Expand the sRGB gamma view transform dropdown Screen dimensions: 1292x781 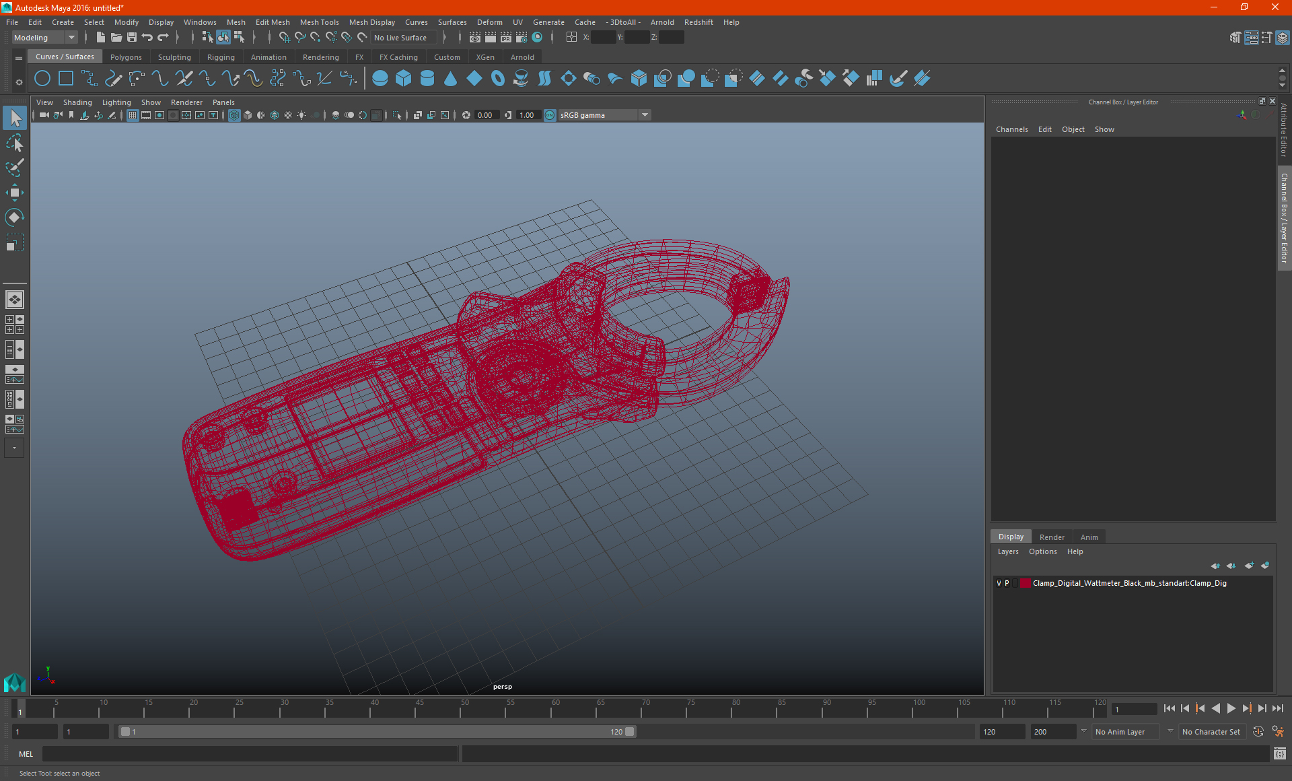tap(645, 115)
